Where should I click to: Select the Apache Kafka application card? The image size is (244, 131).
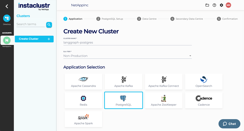pyautogui.click(x=124, y=82)
